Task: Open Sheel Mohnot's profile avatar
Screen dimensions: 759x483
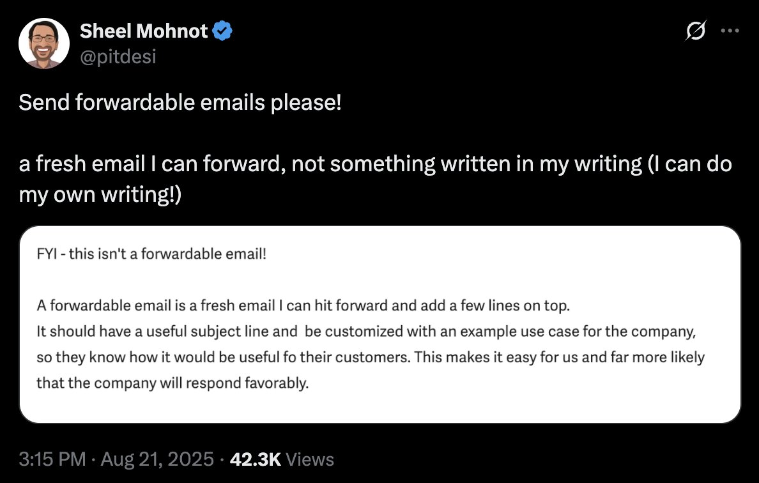Action: click(x=44, y=43)
